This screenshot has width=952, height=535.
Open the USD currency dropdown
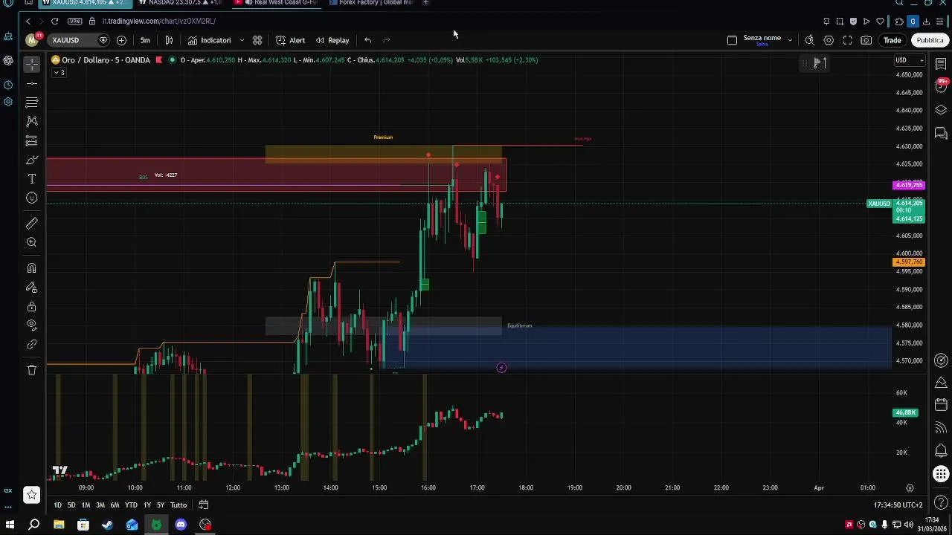coord(909,60)
